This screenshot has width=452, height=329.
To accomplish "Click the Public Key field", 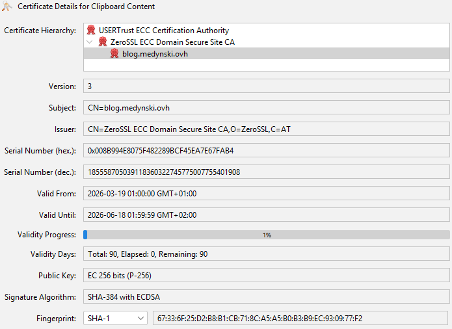I will 266,276.
